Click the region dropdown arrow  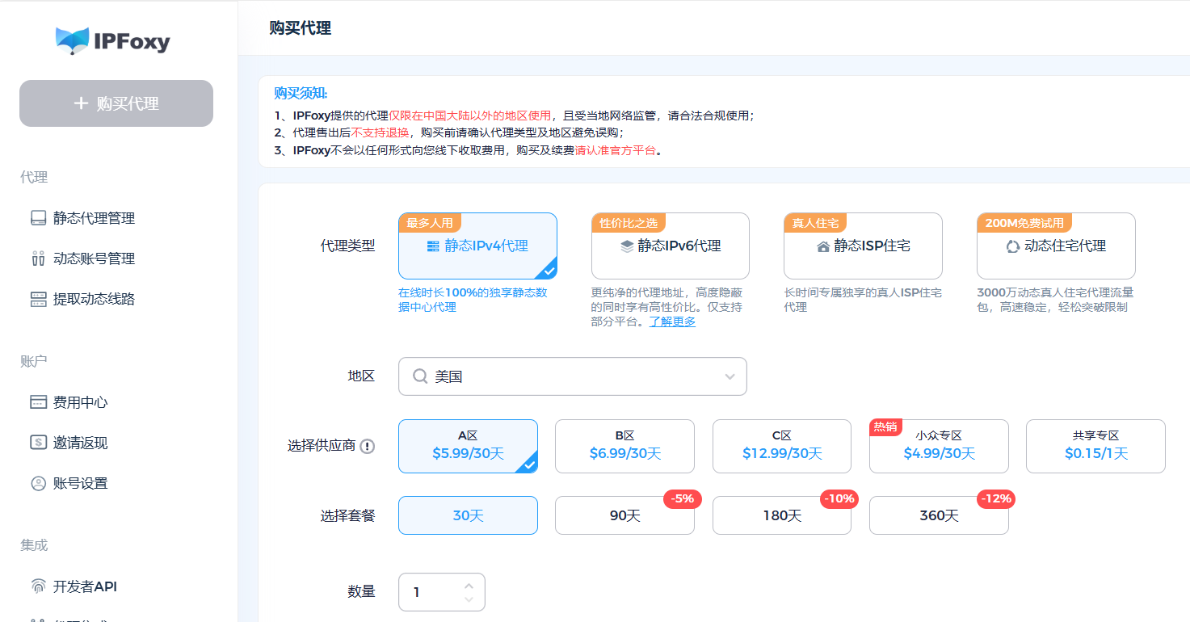pyautogui.click(x=730, y=376)
